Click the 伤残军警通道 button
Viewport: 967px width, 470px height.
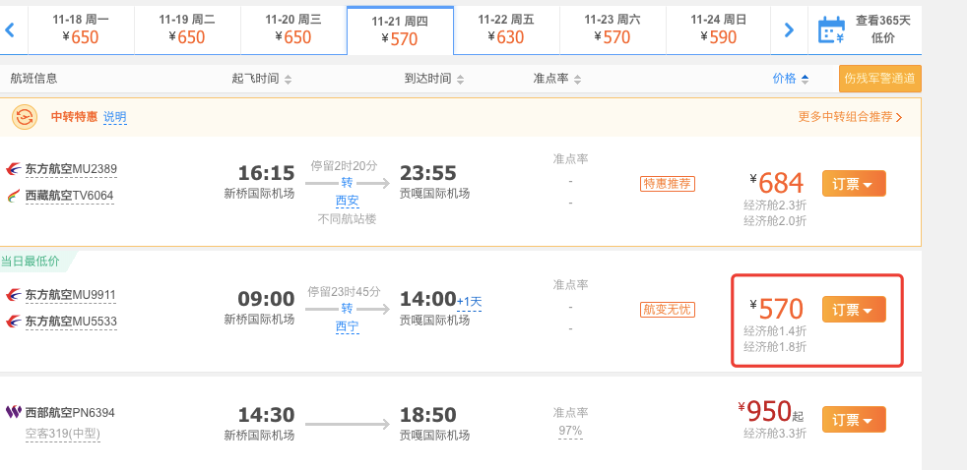pyautogui.click(x=880, y=79)
